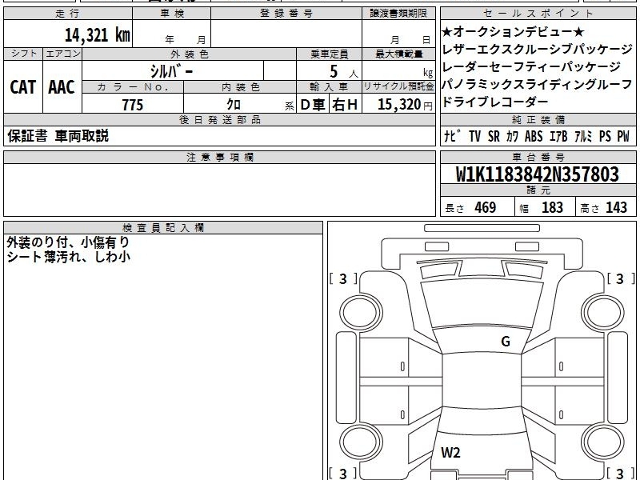Viewport: 640px width, 480px height.
Task: Click the recycle deposit 15,320円
Action: click(405, 105)
